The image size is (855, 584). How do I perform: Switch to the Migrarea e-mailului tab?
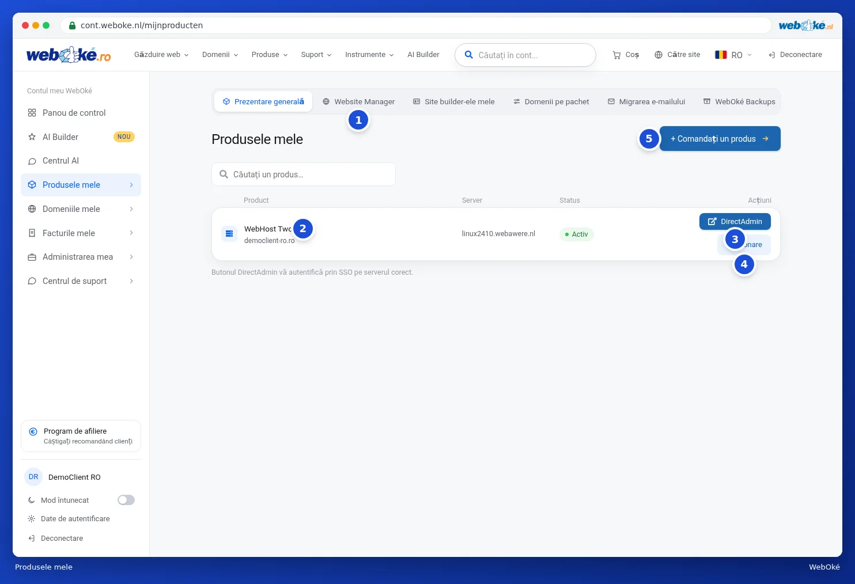pyautogui.click(x=646, y=101)
